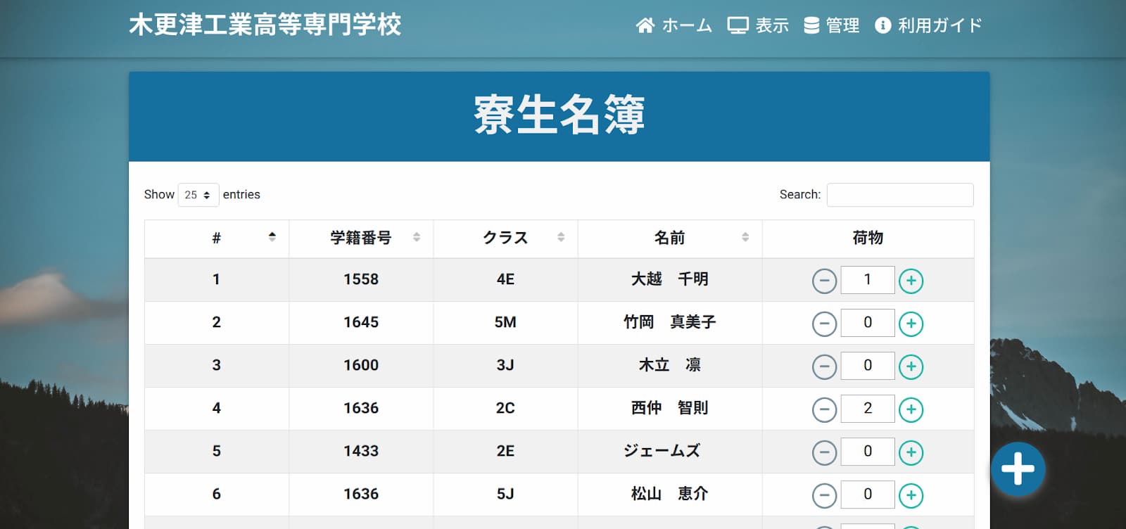This screenshot has height=529, width=1126.
Task: Click the luggage count field for 西仲 智則
Action: point(867,409)
